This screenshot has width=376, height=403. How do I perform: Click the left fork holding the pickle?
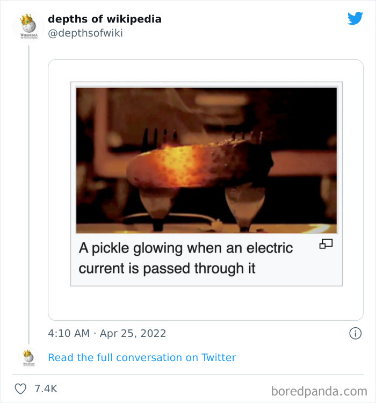click(x=152, y=140)
